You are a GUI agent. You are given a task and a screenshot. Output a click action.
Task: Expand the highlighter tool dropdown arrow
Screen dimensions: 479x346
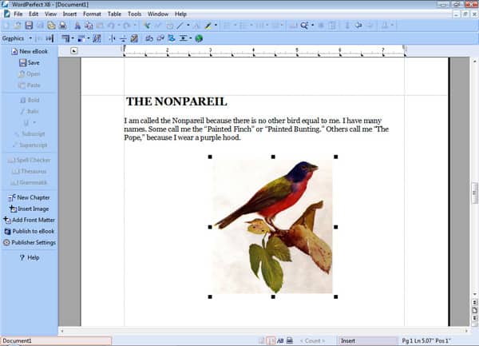[x=217, y=26]
